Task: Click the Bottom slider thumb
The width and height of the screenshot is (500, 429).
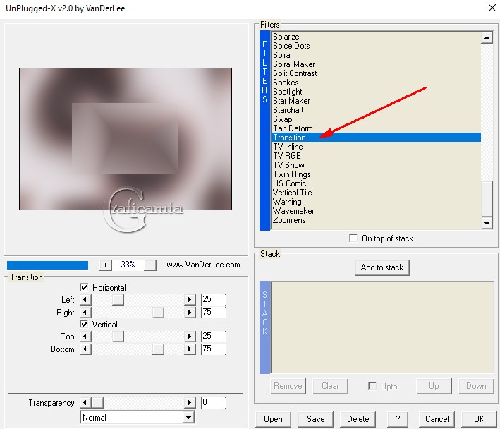Action: click(158, 349)
